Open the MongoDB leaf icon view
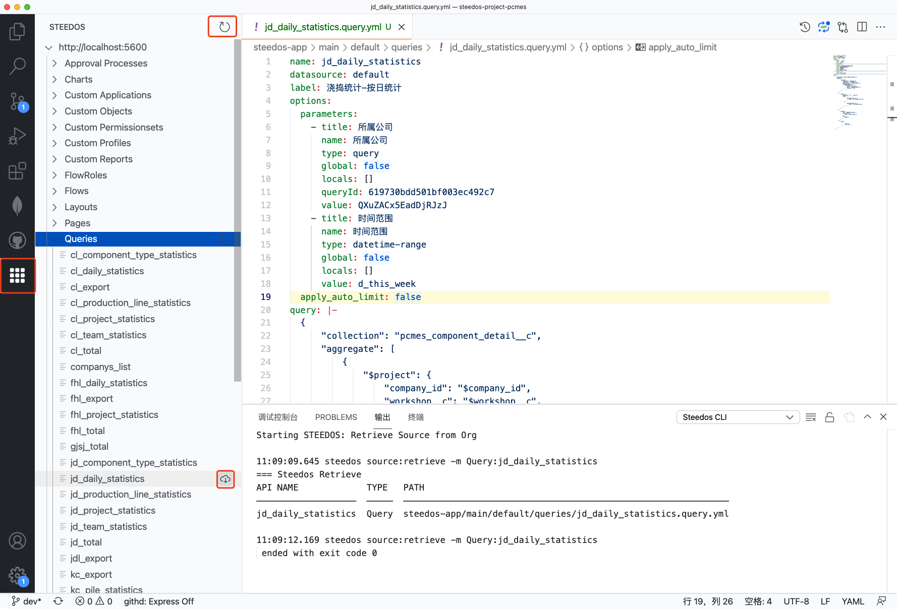Image resolution: width=897 pixels, height=609 pixels. pyautogui.click(x=17, y=206)
